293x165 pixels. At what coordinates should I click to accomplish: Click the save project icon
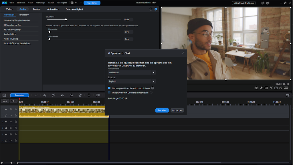(72, 3)
